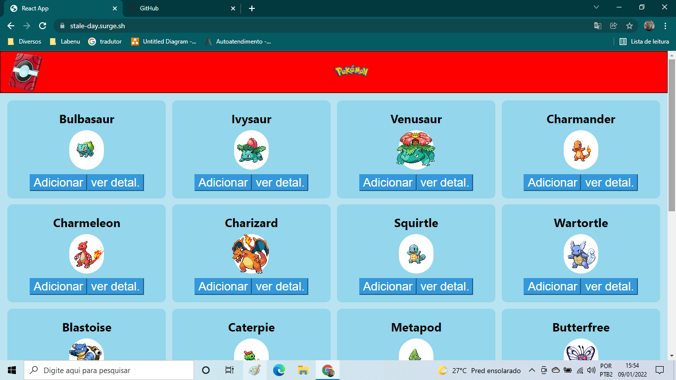Screen dimensions: 676x380
Task: Share this page using the share icon
Action: click(614, 26)
